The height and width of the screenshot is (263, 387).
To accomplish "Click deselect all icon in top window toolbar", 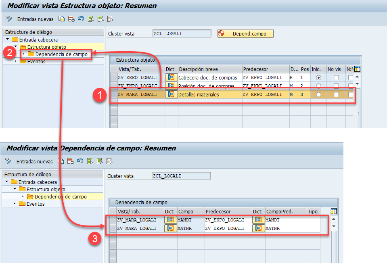I will tap(110, 19).
